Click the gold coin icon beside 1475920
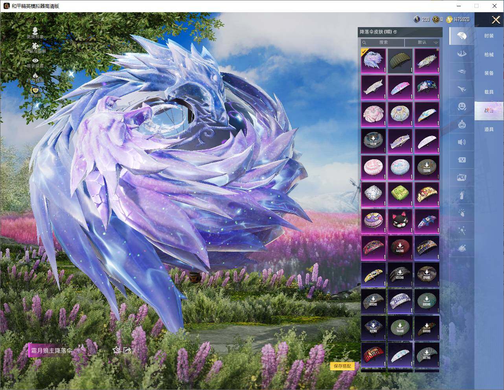 (x=449, y=19)
